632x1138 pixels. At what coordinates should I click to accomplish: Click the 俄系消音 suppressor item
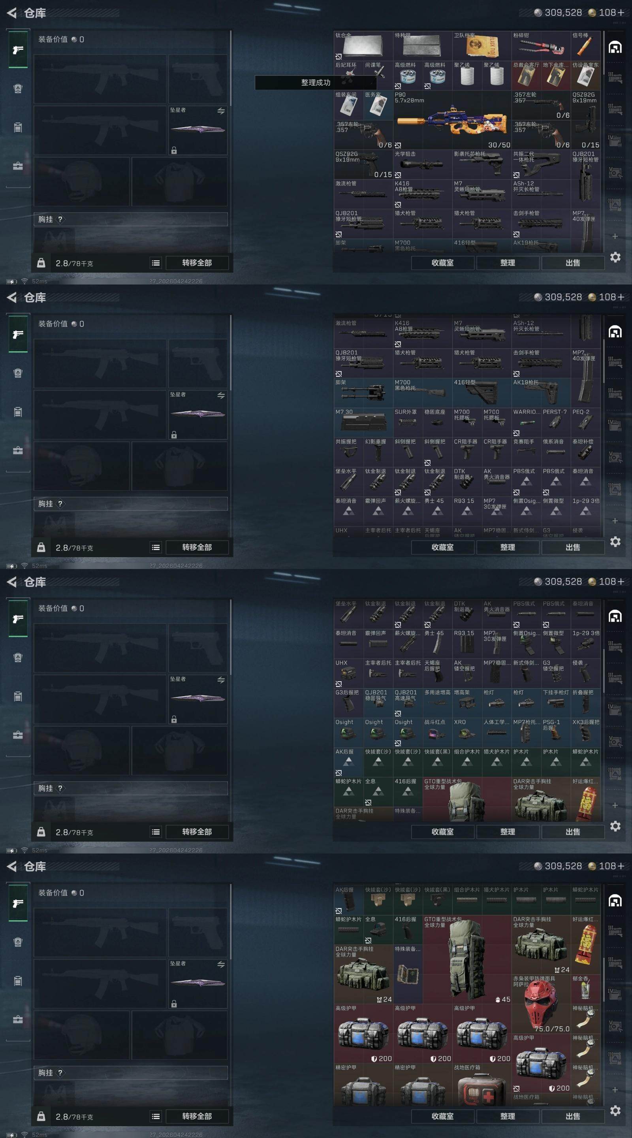click(556, 452)
